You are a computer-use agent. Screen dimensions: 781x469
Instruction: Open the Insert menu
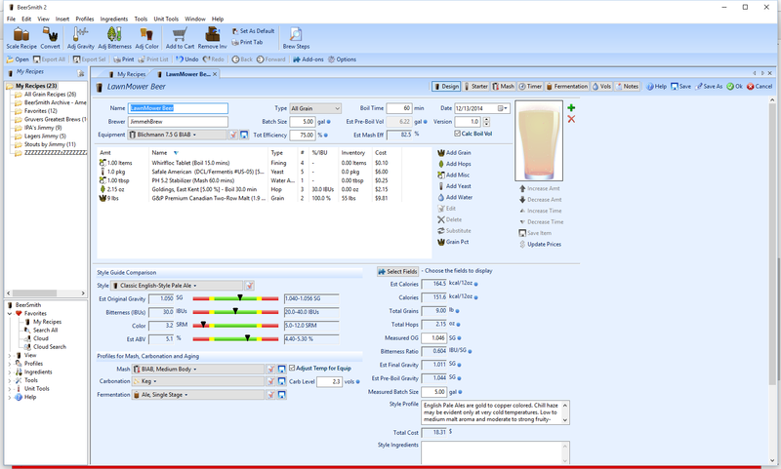coord(62,19)
